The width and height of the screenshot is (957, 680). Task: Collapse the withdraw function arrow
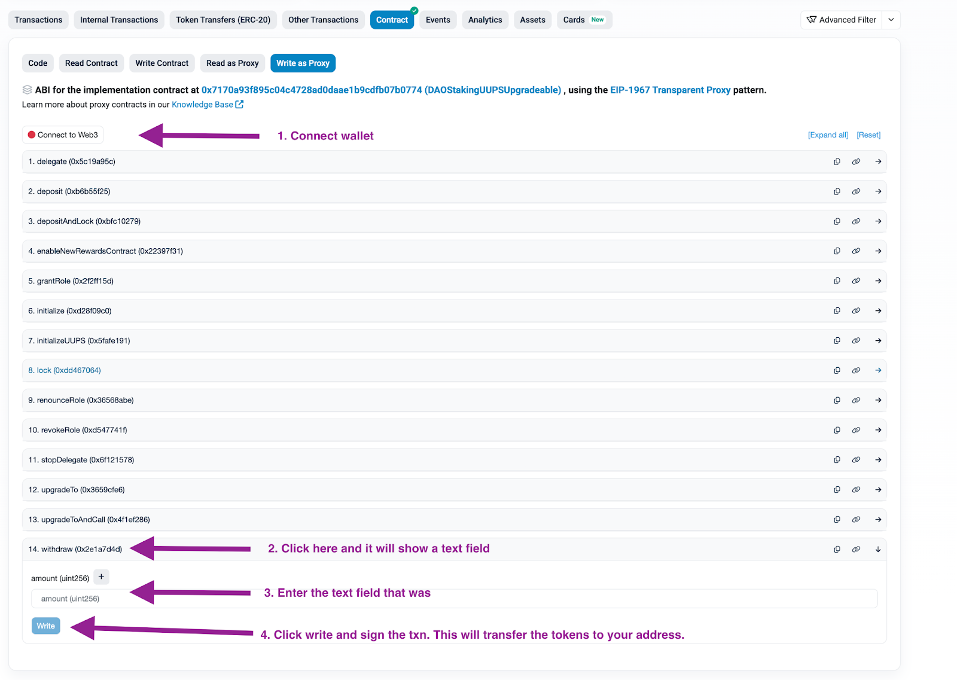[x=878, y=550]
